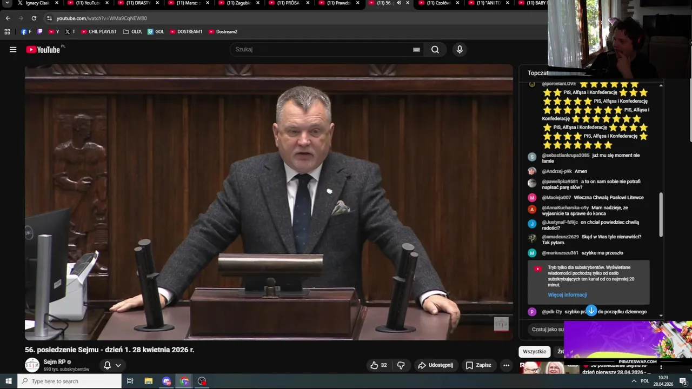Toggle channel notification bell
This screenshot has height=389, width=692.
coord(107,365)
